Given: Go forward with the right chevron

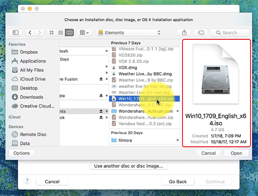Looking at the screenshot, I should [x=39, y=32].
